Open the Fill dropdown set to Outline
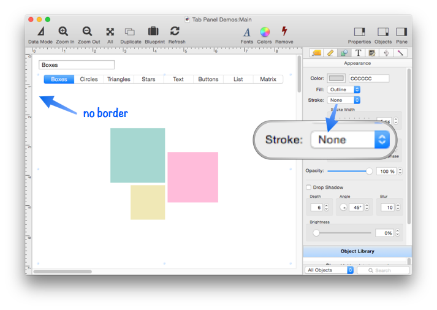The image size is (437, 310). [344, 89]
